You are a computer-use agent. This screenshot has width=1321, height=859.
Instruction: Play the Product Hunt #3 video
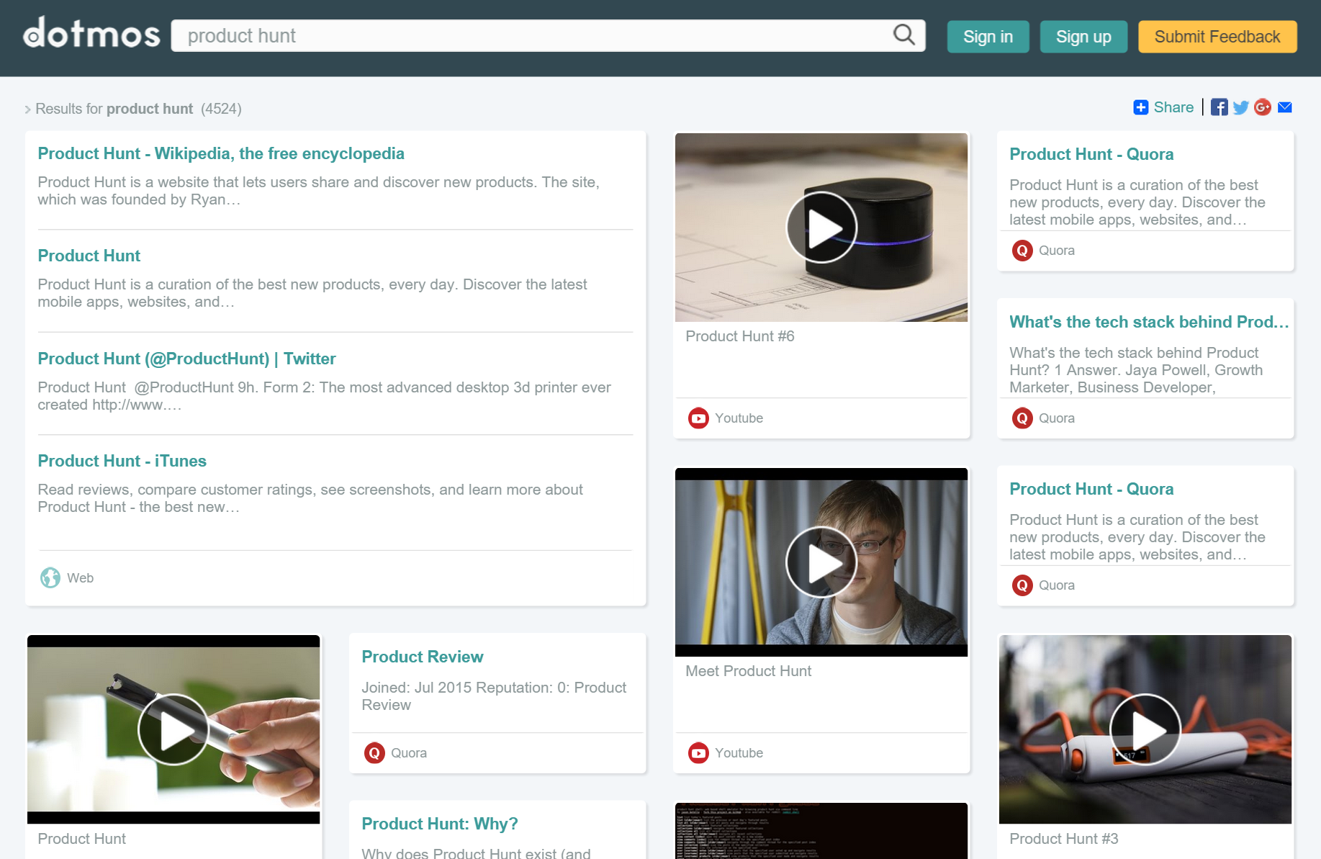point(1145,729)
